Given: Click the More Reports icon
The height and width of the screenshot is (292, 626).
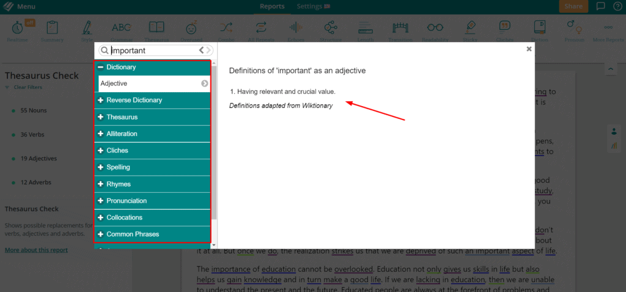Looking at the screenshot, I should 608,29.
